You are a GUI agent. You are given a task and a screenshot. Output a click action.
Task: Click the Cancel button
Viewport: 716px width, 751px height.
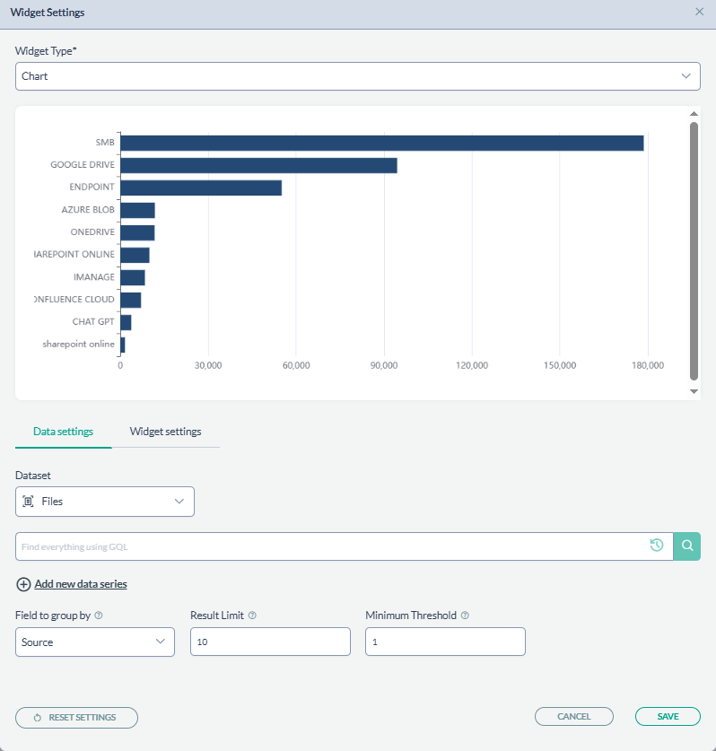[x=574, y=717]
